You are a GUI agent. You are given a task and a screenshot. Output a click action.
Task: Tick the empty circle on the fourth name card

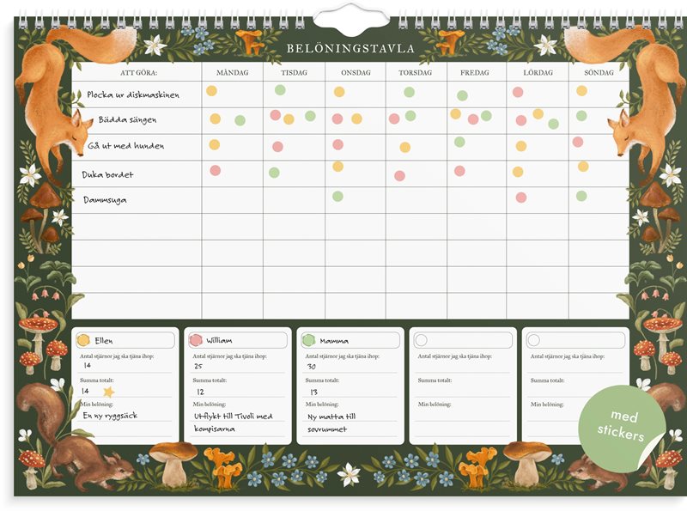[421, 340]
